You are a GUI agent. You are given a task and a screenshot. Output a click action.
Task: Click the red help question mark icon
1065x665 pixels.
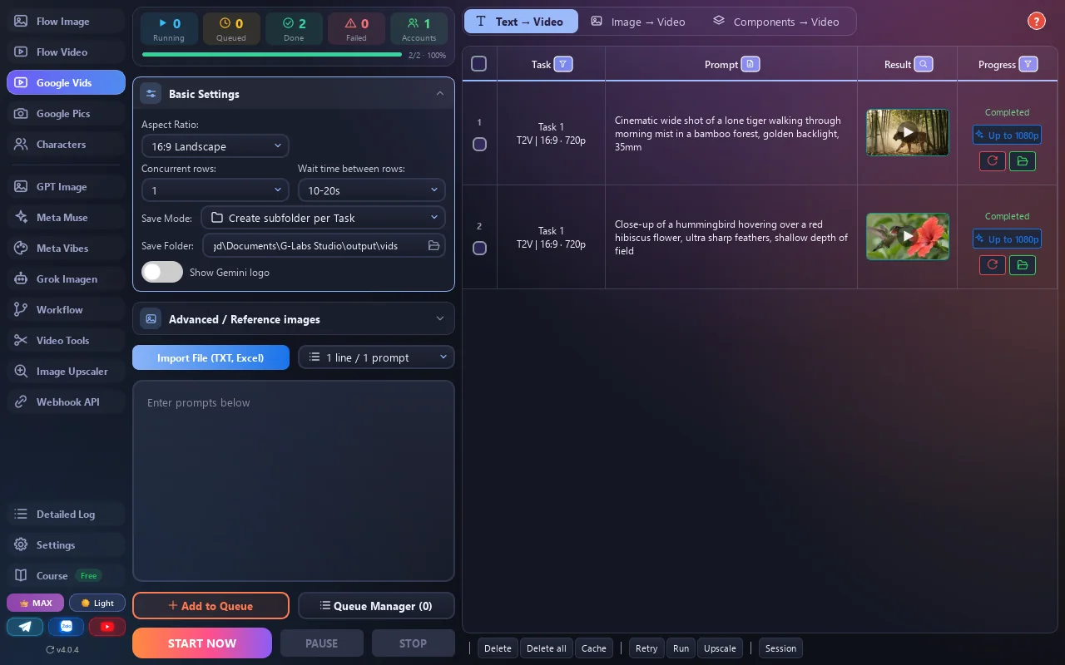point(1036,22)
